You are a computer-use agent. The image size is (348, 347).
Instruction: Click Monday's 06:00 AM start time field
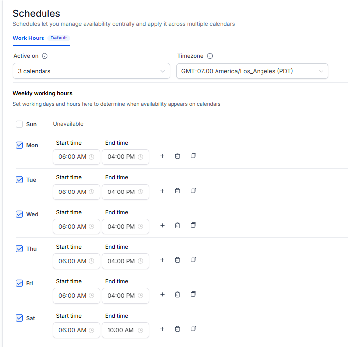pyautogui.click(x=77, y=157)
